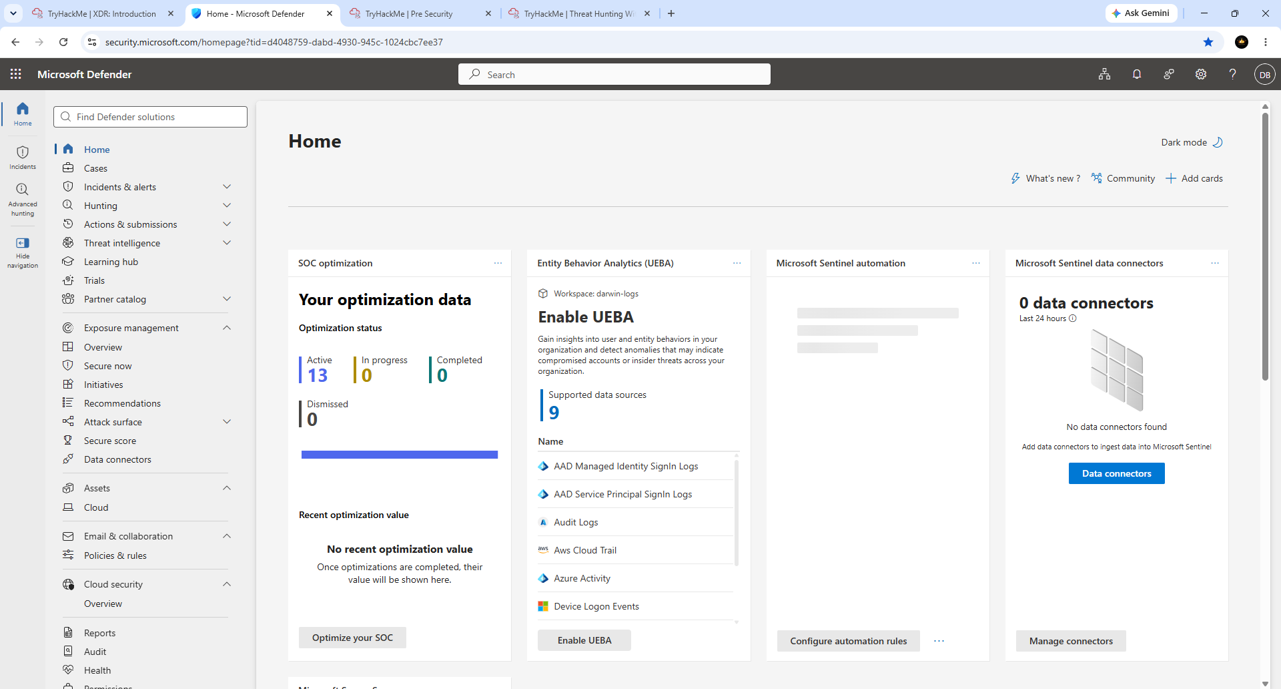Open Cloud under Assets
Viewport: 1281px width, 689px height.
[96, 507]
